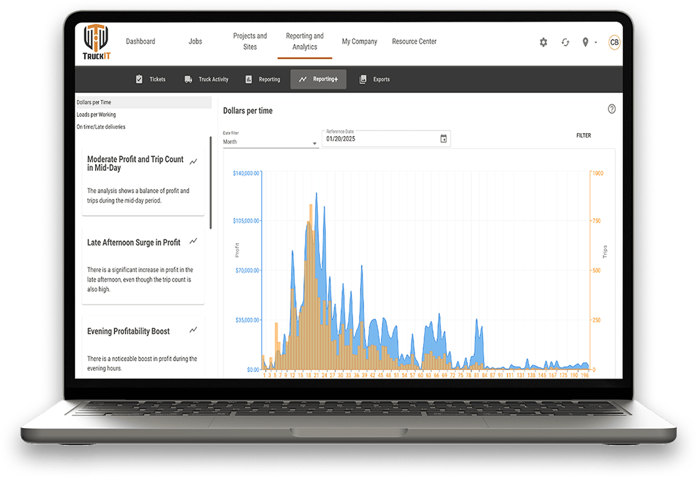Image resolution: width=697 pixels, height=478 pixels.
Task: Click the 1000 trips axis label
Action: pyautogui.click(x=598, y=173)
